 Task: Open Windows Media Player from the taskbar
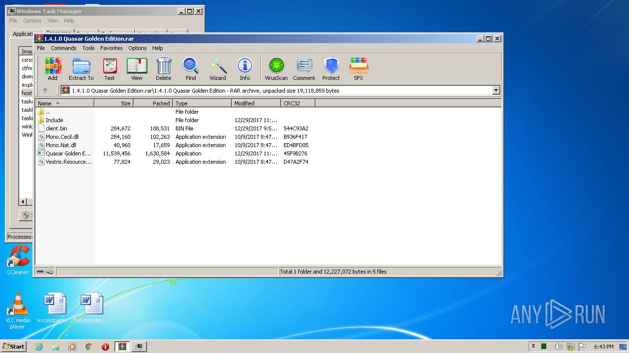72,347
